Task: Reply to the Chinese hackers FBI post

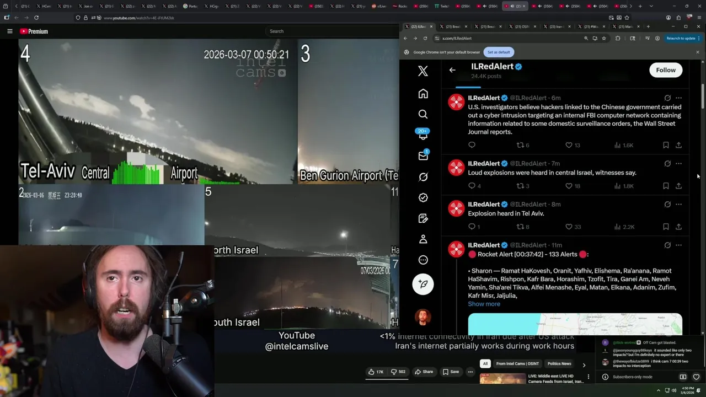Action: click(472, 145)
